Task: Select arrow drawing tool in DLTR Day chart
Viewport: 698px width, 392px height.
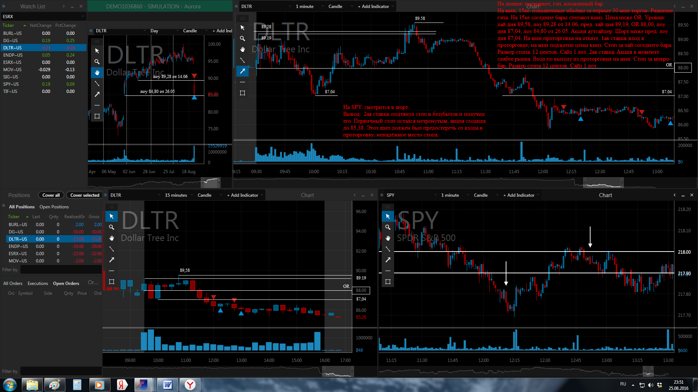Action: [x=97, y=94]
